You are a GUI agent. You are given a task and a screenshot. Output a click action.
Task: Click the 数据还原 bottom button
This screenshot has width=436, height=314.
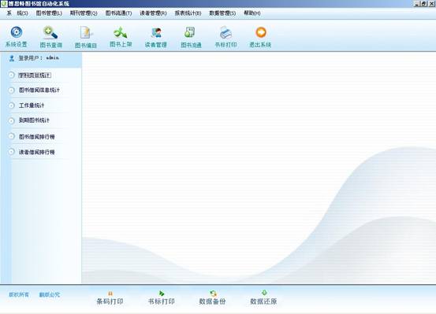point(263,298)
